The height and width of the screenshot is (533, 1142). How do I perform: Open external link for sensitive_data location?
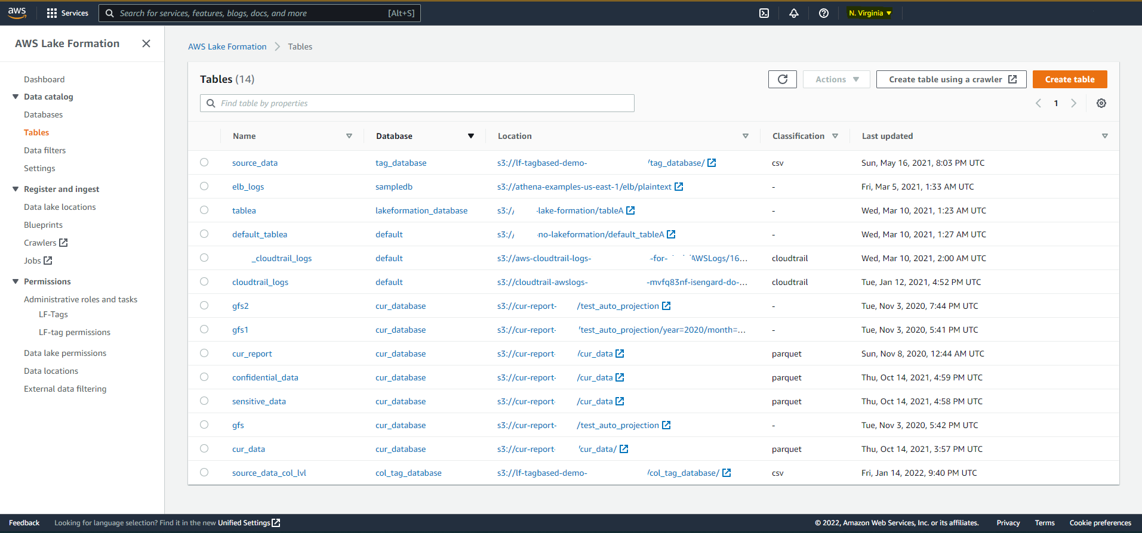620,401
